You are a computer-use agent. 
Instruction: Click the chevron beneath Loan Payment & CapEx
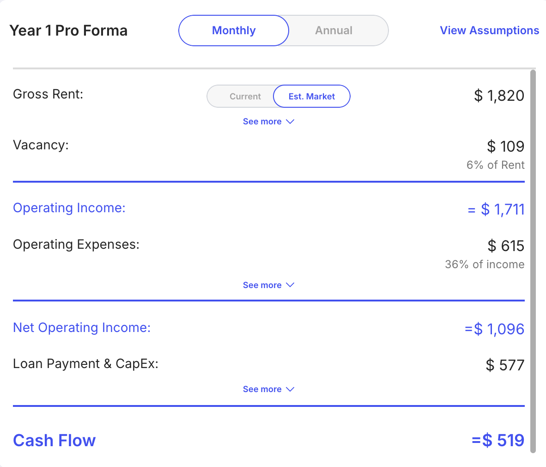click(x=290, y=389)
